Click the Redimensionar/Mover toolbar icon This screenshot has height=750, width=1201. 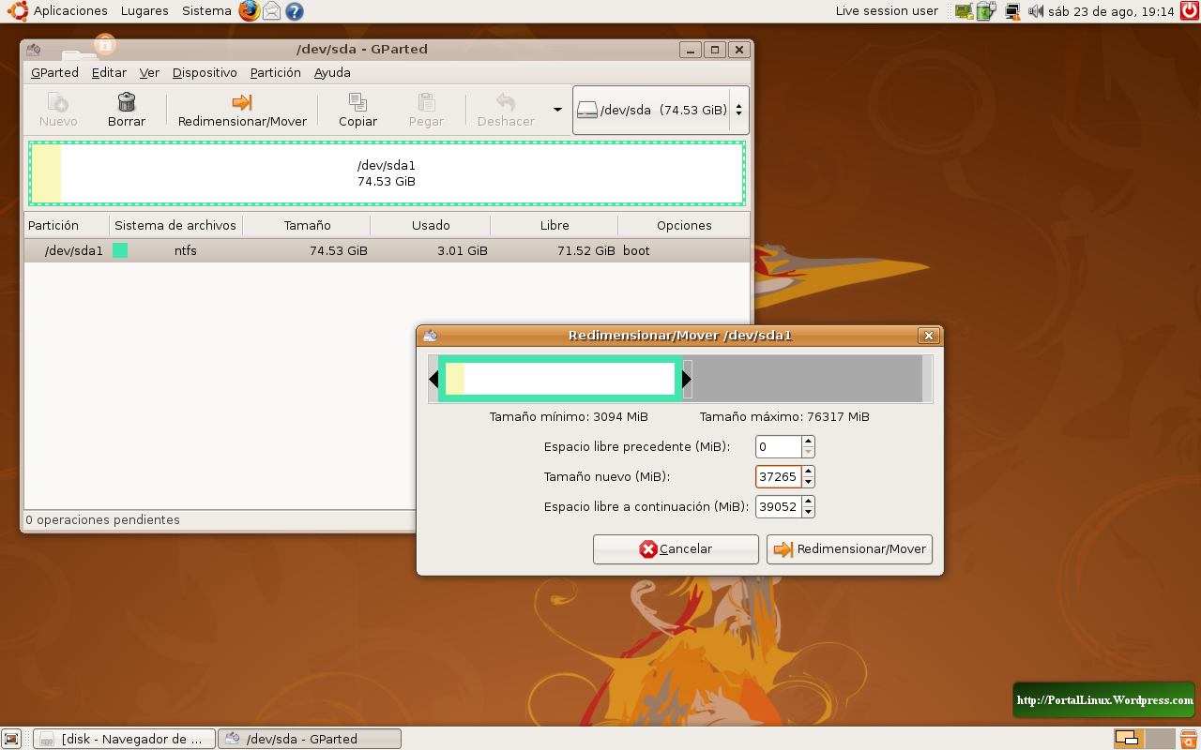(242, 101)
